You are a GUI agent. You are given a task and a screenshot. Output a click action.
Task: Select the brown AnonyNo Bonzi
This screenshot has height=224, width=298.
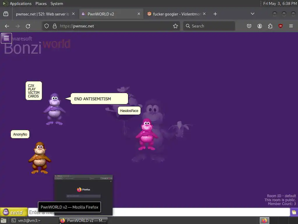point(40,158)
